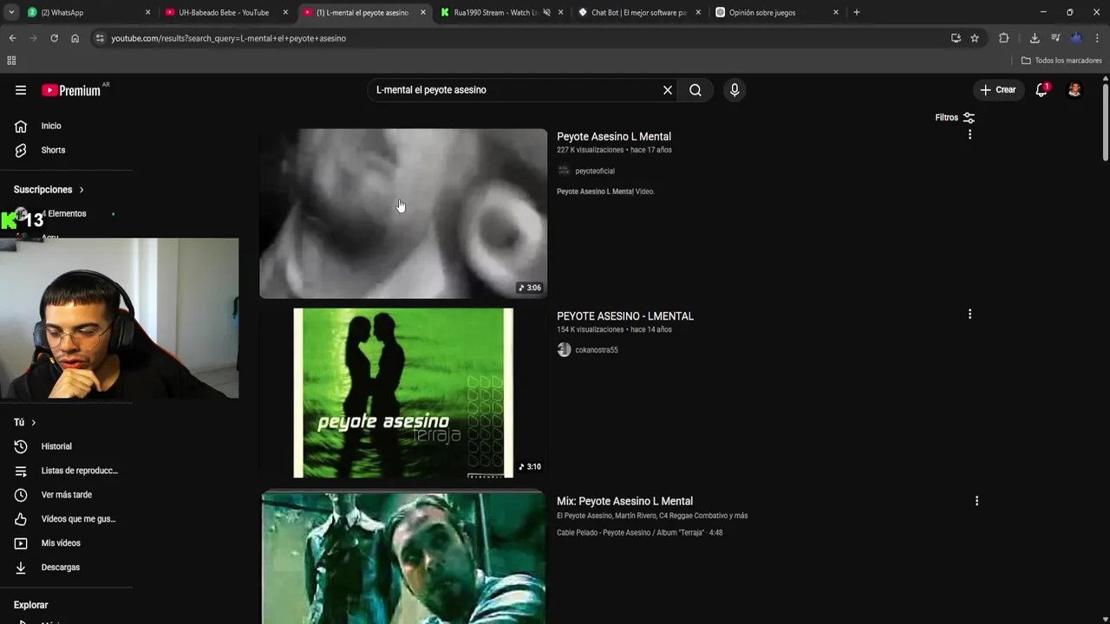Open the Crear upload menu
This screenshot has height=624, width=1110.
tap(998, 90)
